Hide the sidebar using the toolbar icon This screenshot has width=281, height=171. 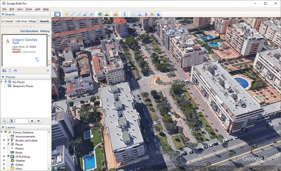click(x=57, y=14)
